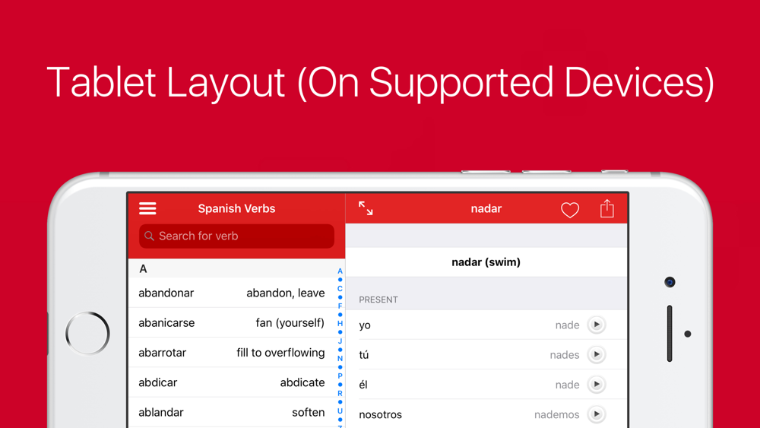This screenshot has width=760, height=428.
Task: Jump to letter C in index
Action: tap(340, 288)
